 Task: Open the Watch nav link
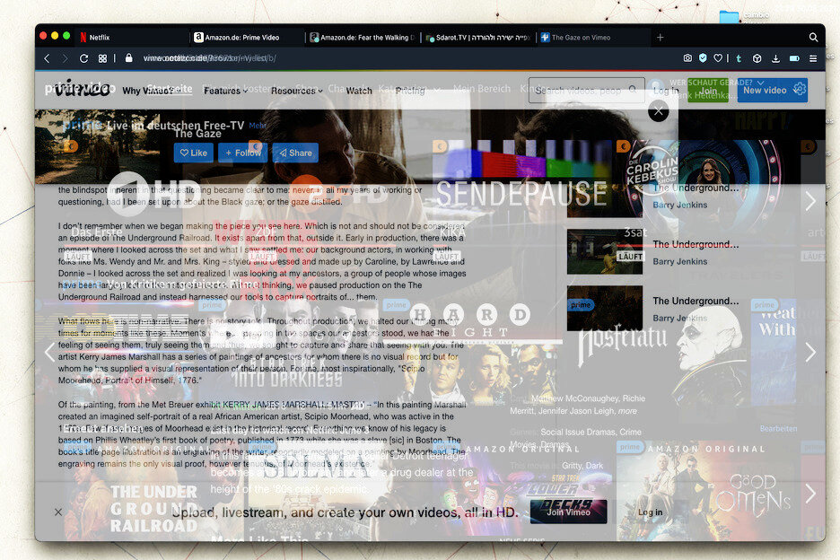click(359, 91)
